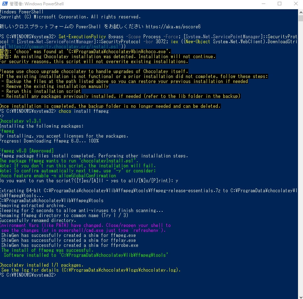Click 'Software installed to' path line

[x=86, y=255]
